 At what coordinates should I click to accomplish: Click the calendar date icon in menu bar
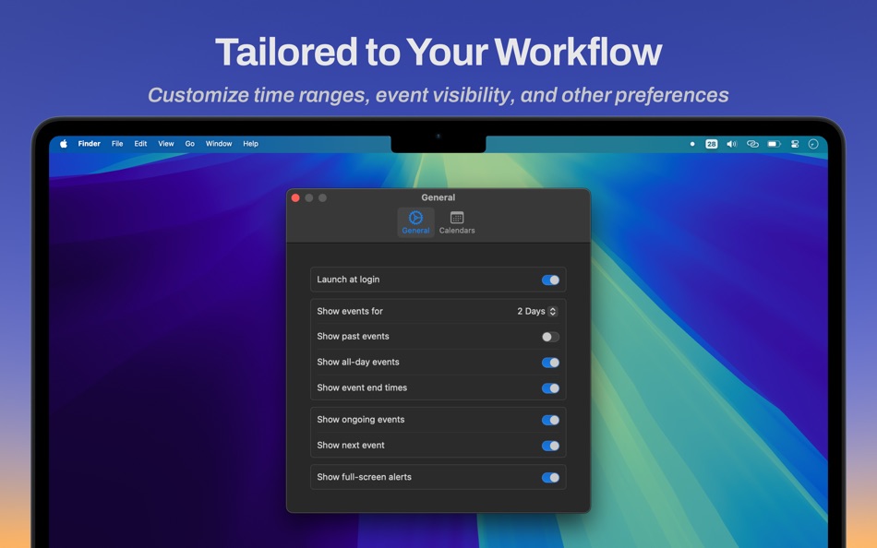tap(711, 144)
